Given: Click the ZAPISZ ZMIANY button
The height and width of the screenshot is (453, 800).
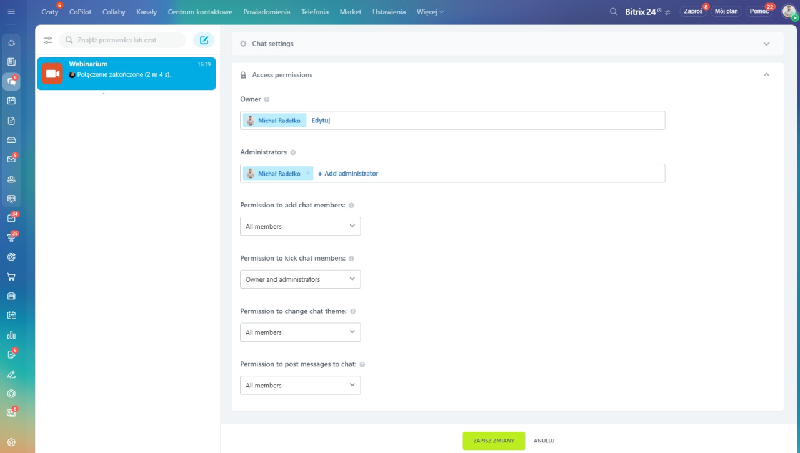Looking at the screenshot, I should pos(494,441).
